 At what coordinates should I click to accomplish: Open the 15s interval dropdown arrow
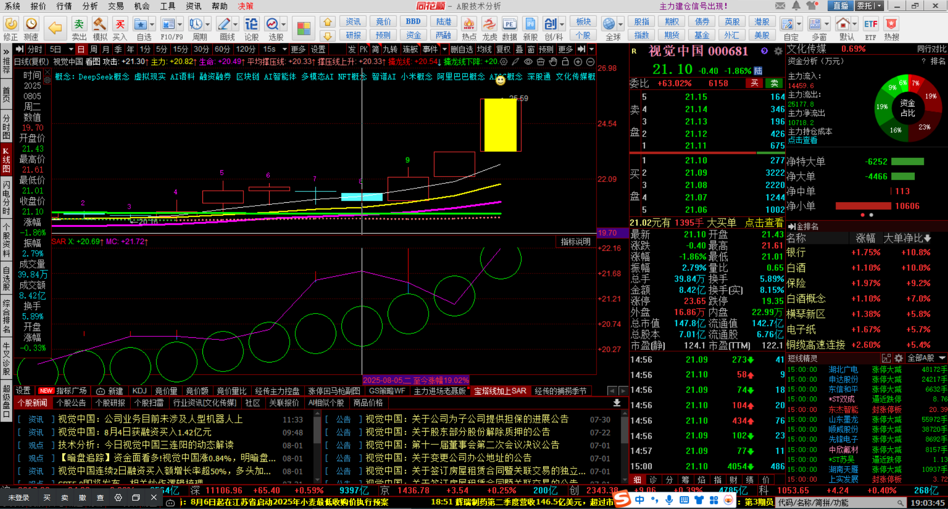(284, 49)
